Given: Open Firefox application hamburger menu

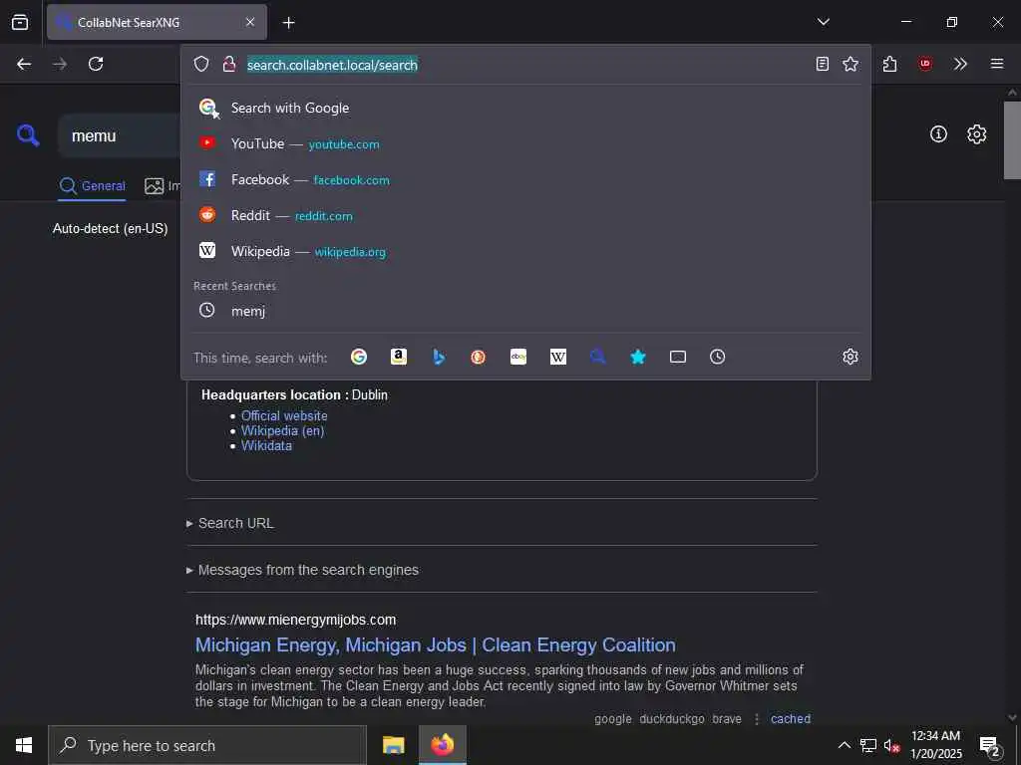Looking at the screenshot, I should [x=997, y=64].
